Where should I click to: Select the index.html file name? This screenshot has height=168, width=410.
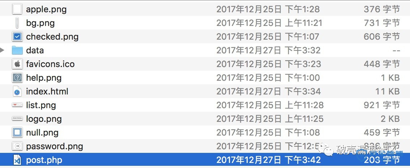click(x=47, y=91)
